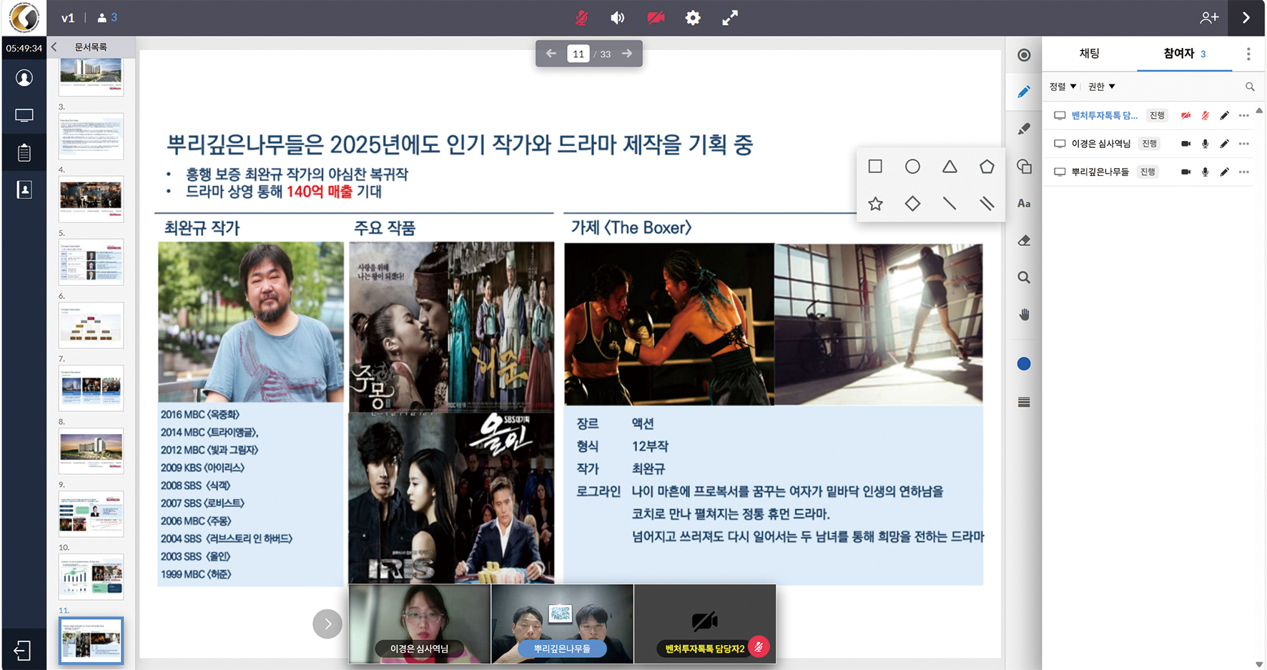This screenshot has width=1267, height=670.
Task: Go to next slide arrow
Action: tap(627, 54)
